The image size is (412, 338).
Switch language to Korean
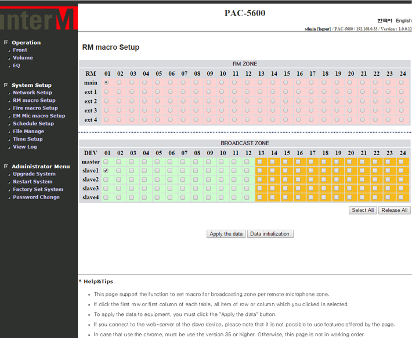coord(385,20)
